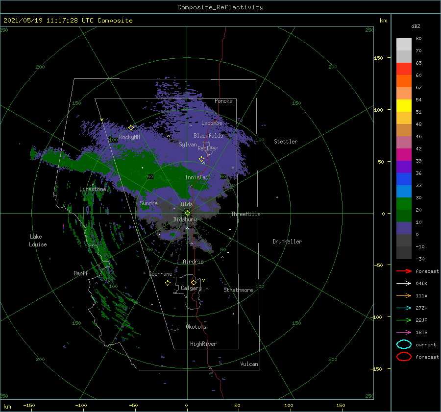Click the red forecast arrow in legend
Viewport: 441px width, 412px height.
point(404,271)
